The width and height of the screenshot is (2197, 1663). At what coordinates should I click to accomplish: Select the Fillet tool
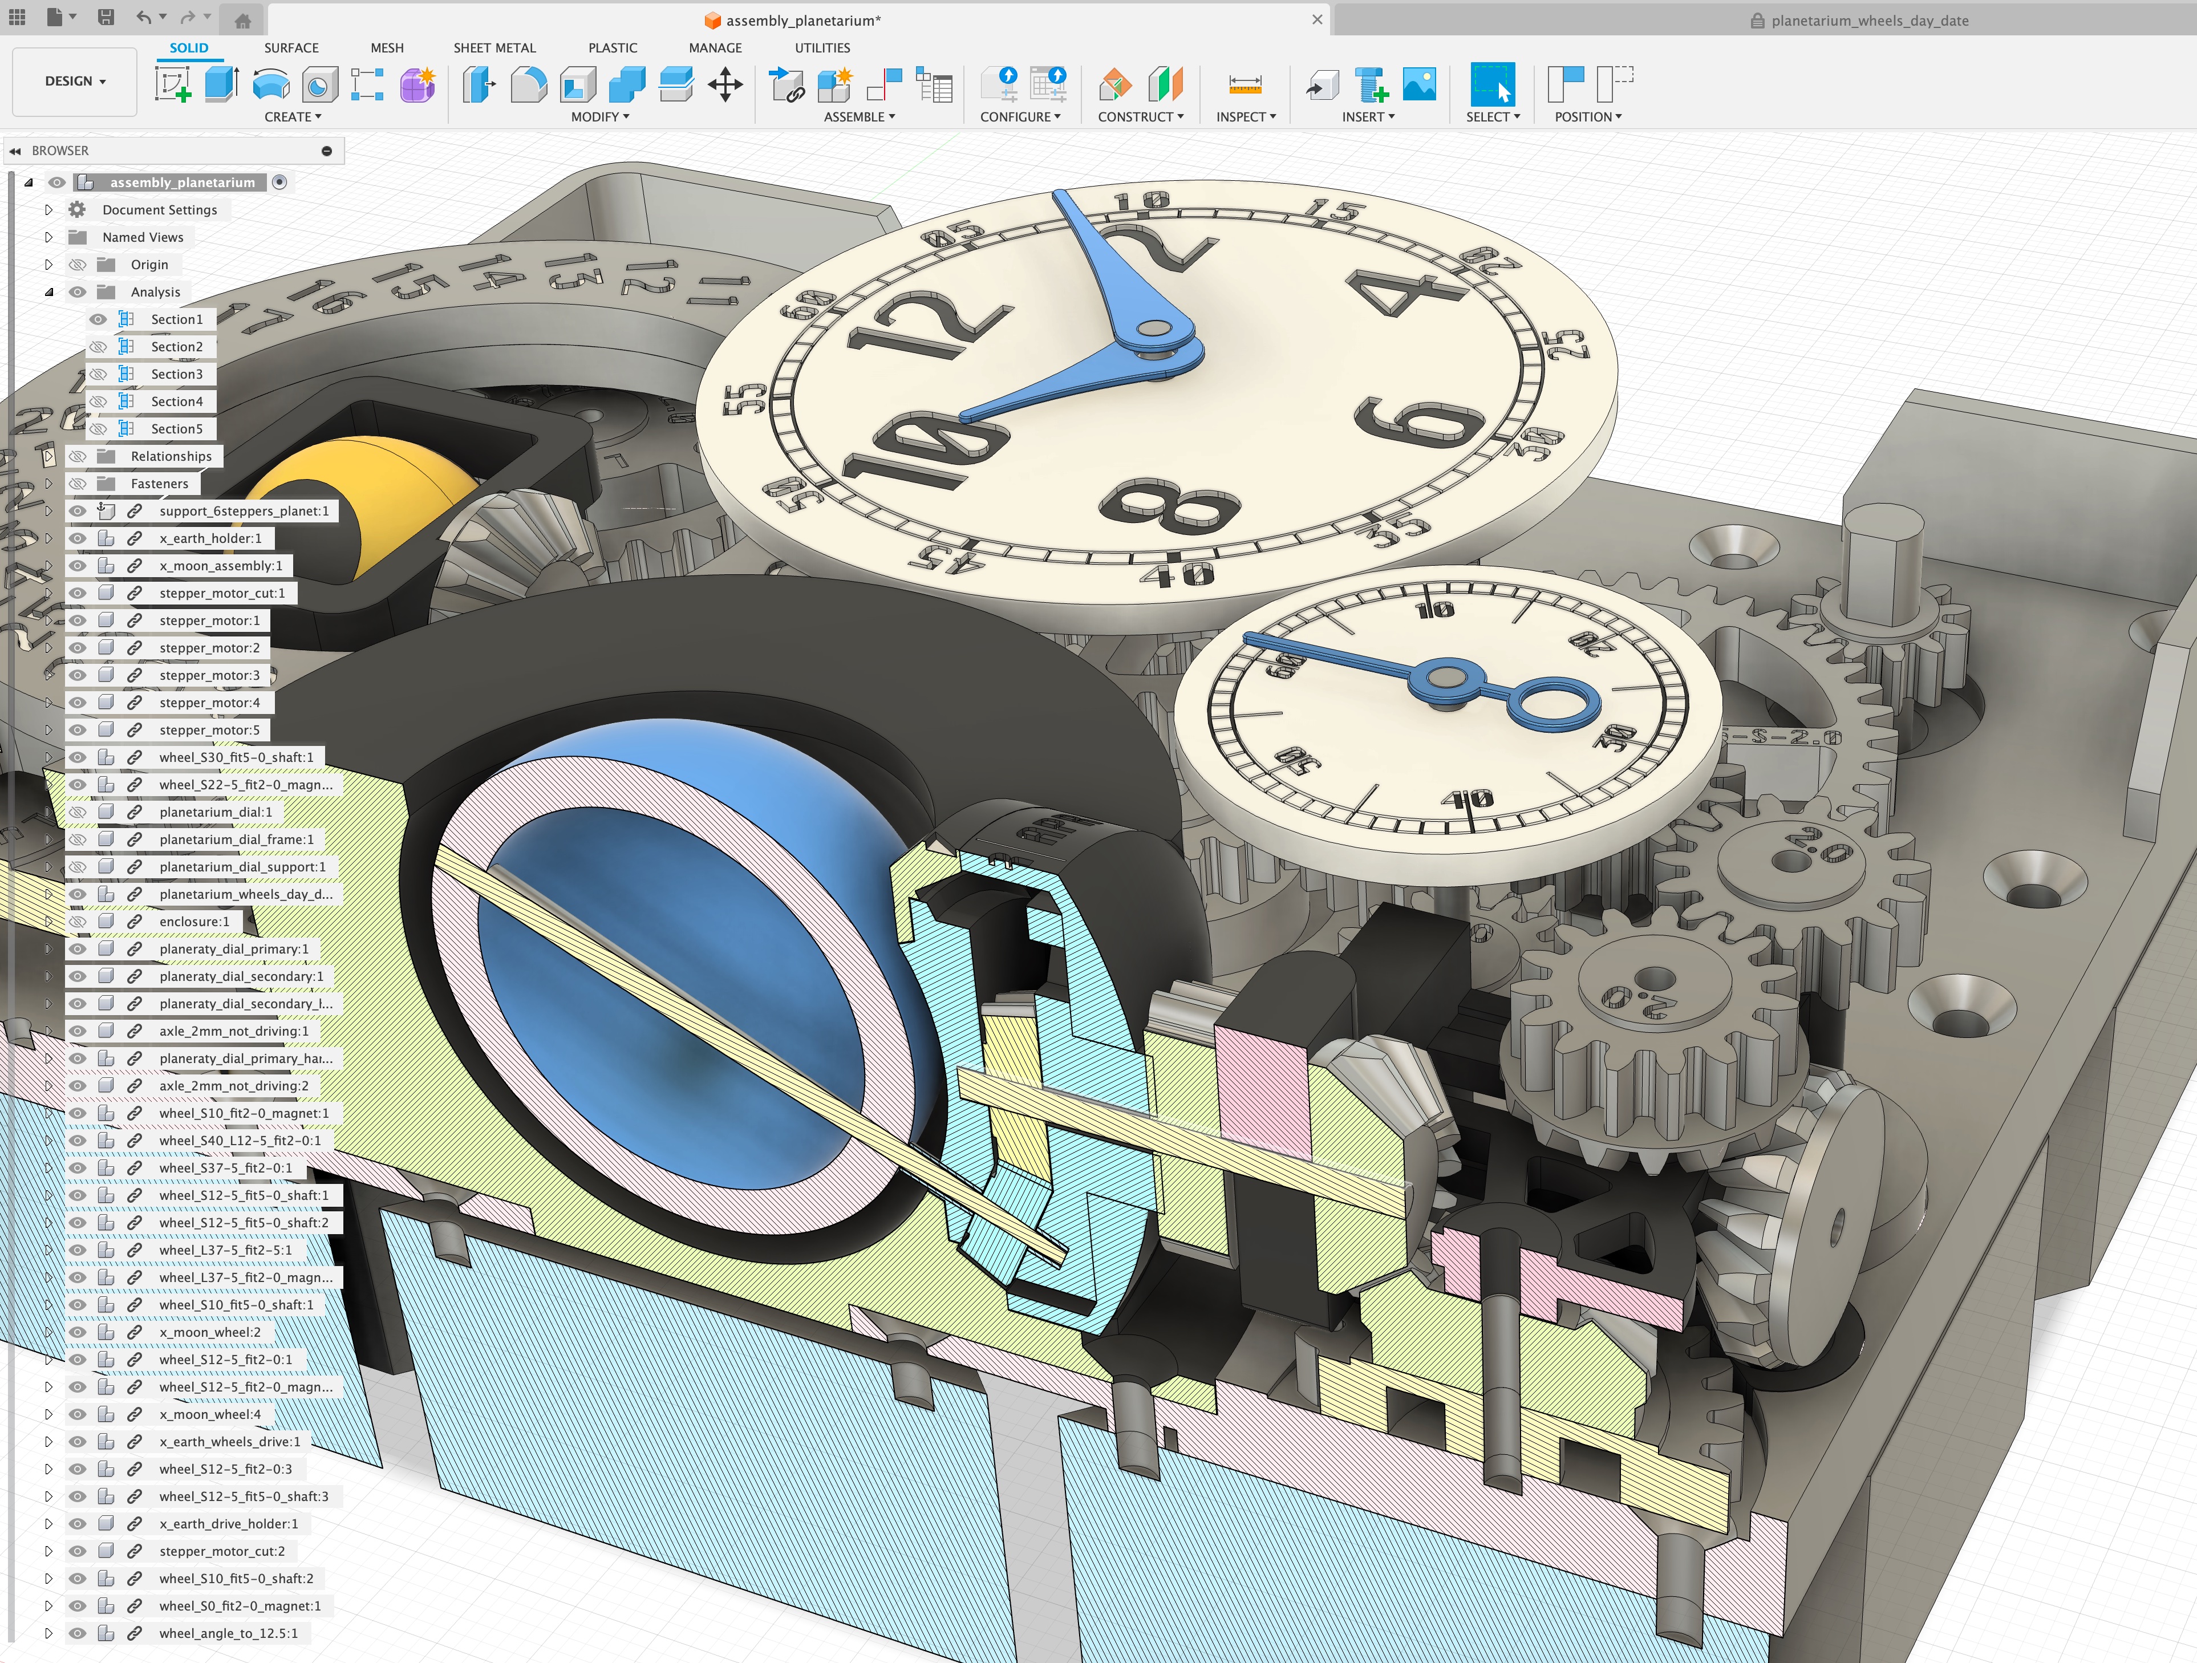[x=528, y=86]
